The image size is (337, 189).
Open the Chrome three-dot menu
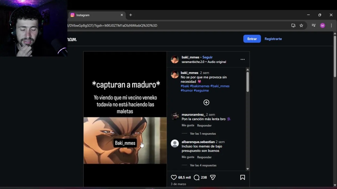331,25
